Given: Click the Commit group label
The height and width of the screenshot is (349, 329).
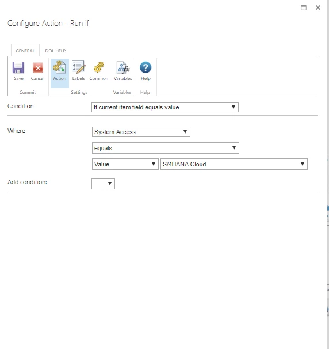Looking at the screenshot, I should point(28,92).
